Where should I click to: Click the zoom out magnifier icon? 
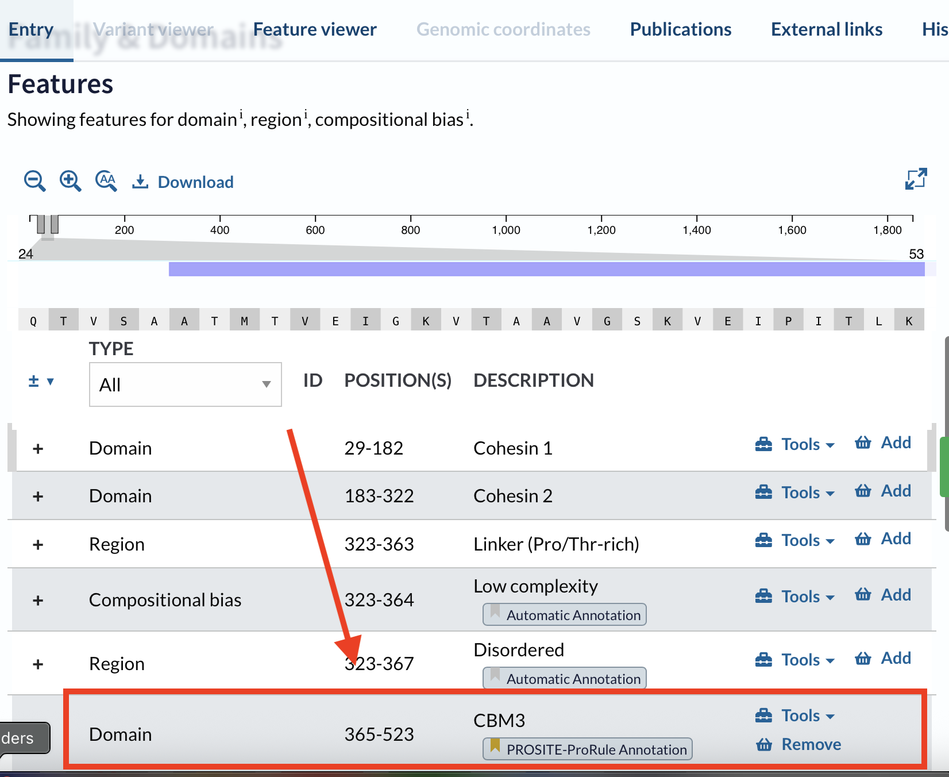pyautogui.click(x=34, y=181)
